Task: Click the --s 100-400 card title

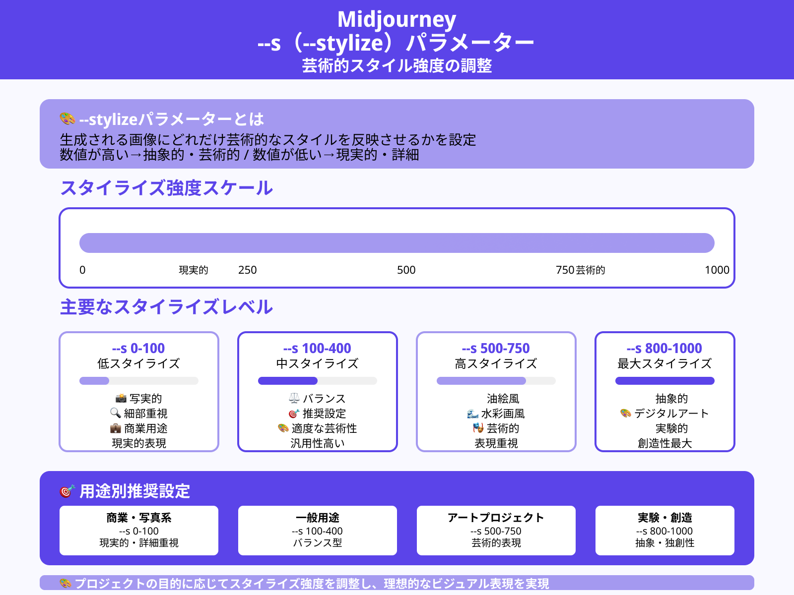Action: [x=318, y=348]
